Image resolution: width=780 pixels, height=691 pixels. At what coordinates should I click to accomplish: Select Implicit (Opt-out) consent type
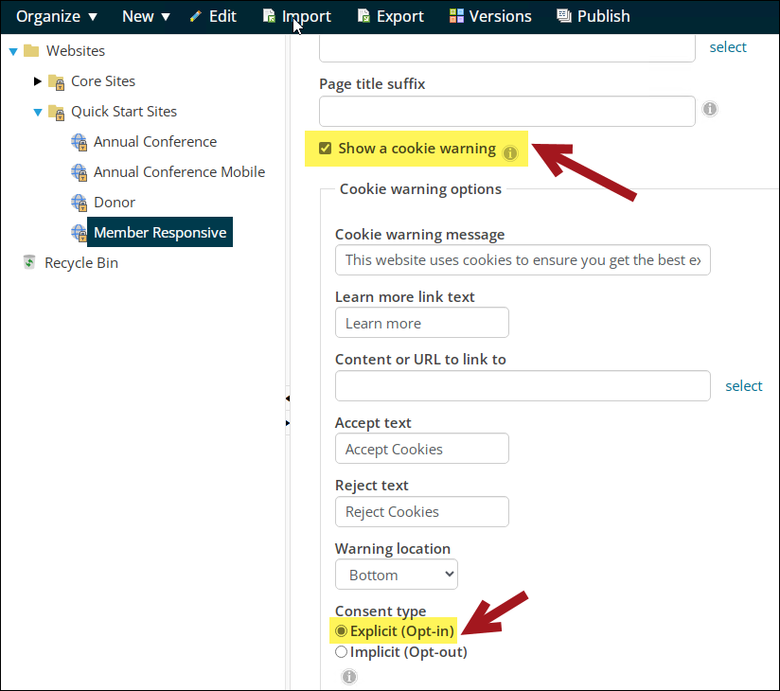341,652
